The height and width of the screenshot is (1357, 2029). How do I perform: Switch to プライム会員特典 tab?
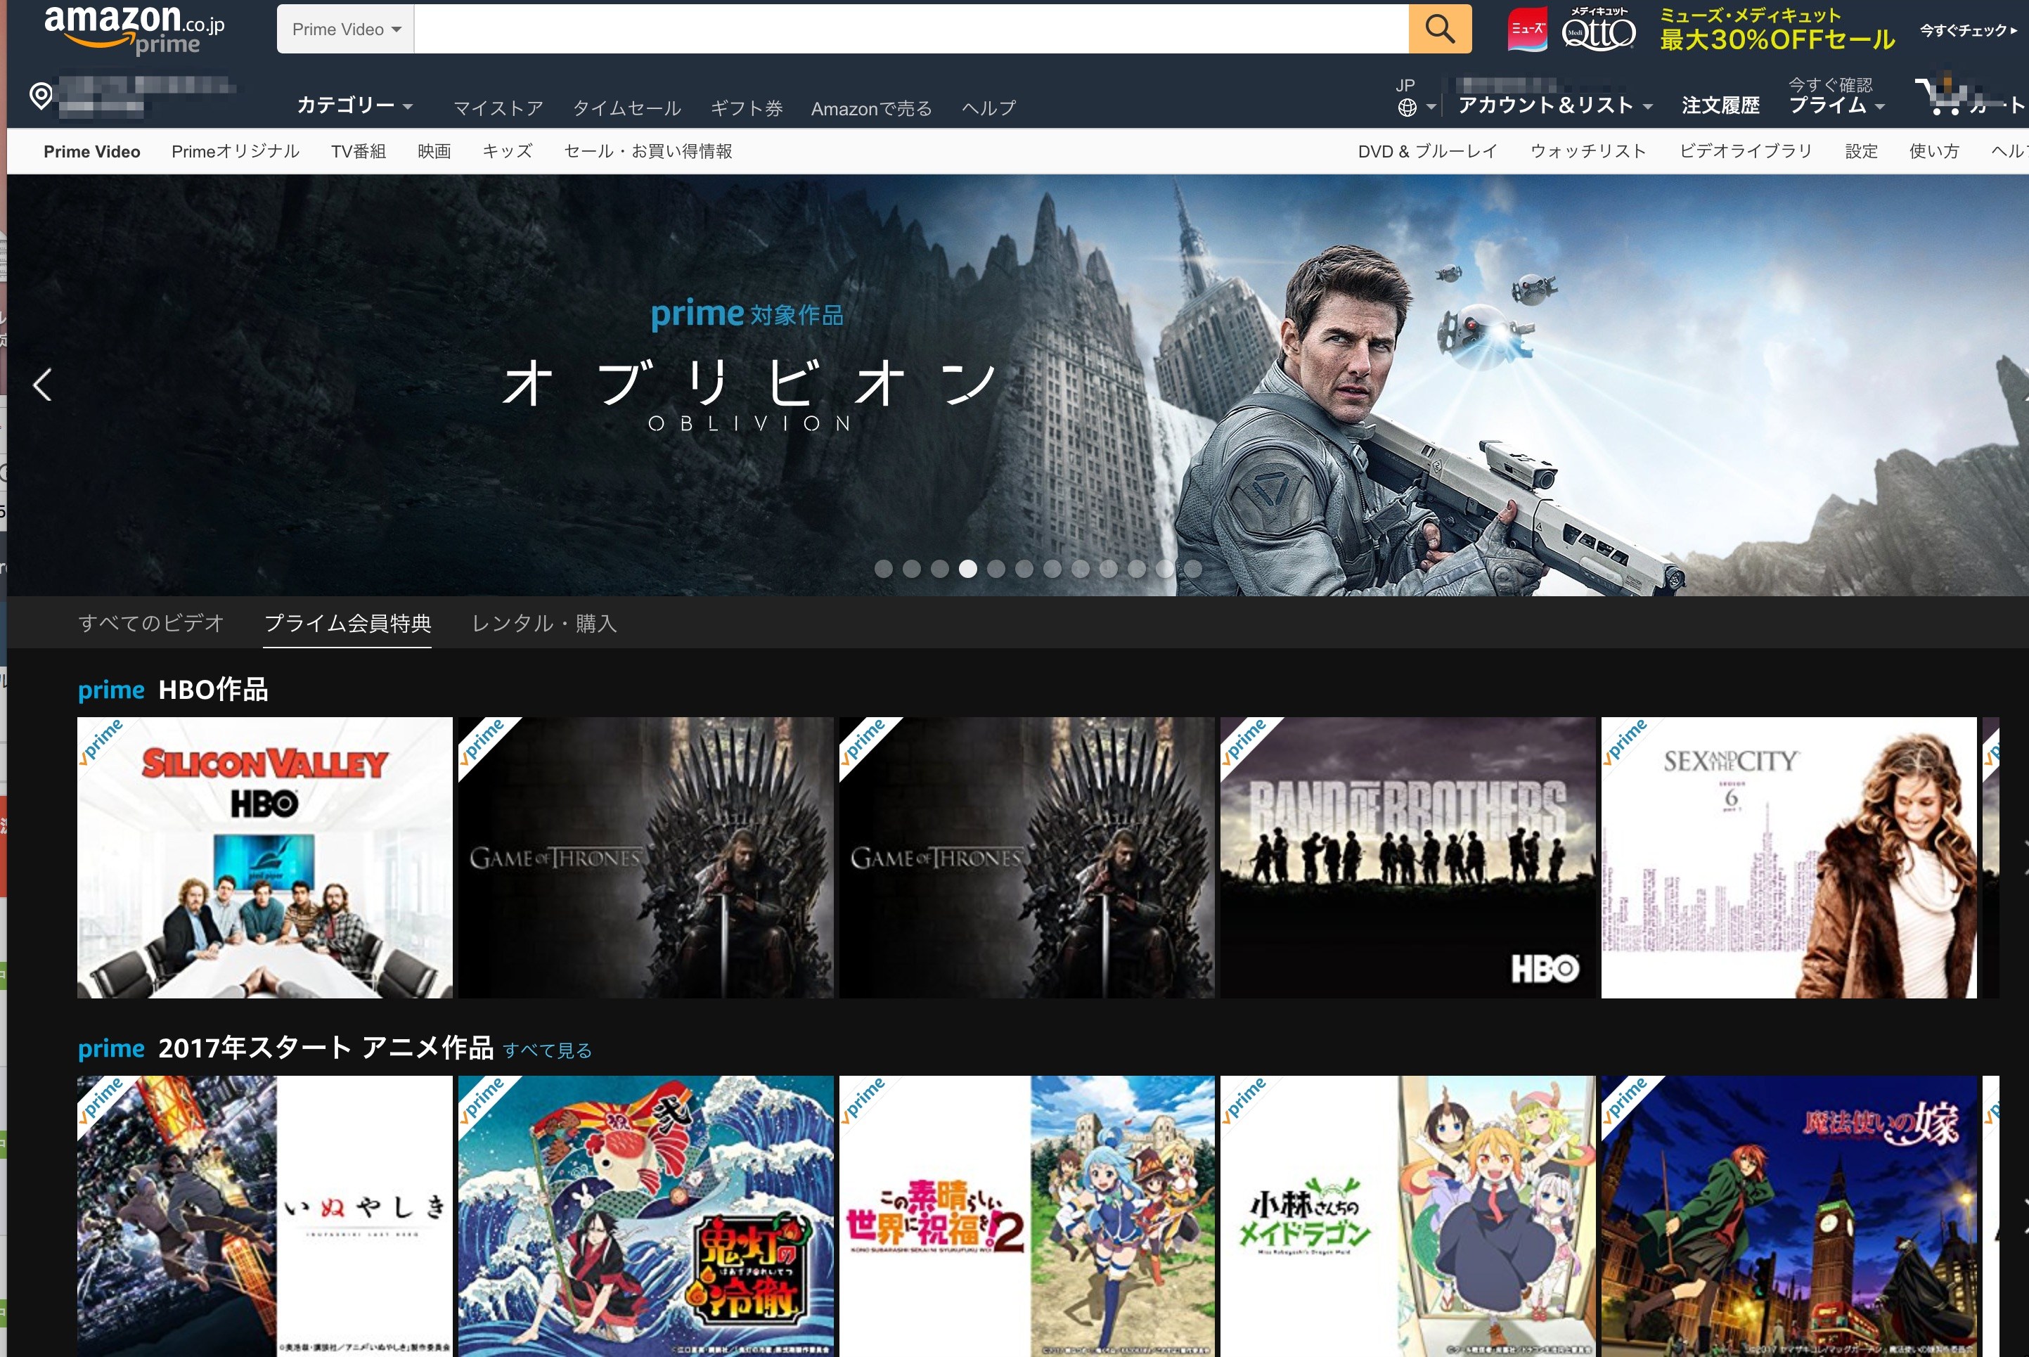click(348, 623)
